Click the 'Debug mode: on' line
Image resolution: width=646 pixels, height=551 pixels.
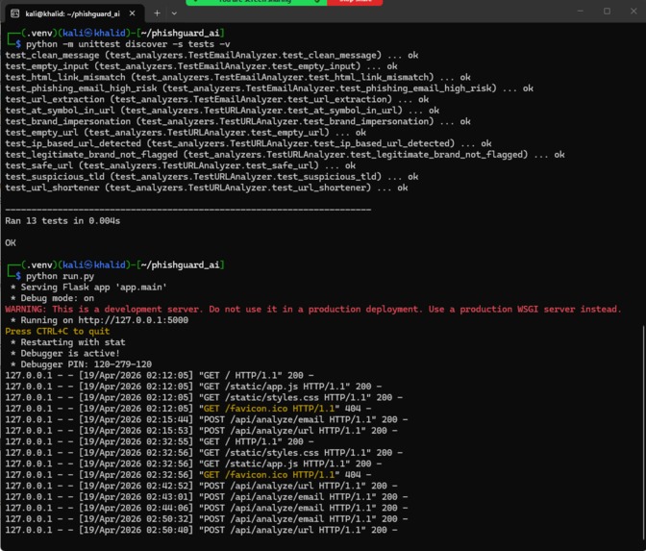coord(52,298)
